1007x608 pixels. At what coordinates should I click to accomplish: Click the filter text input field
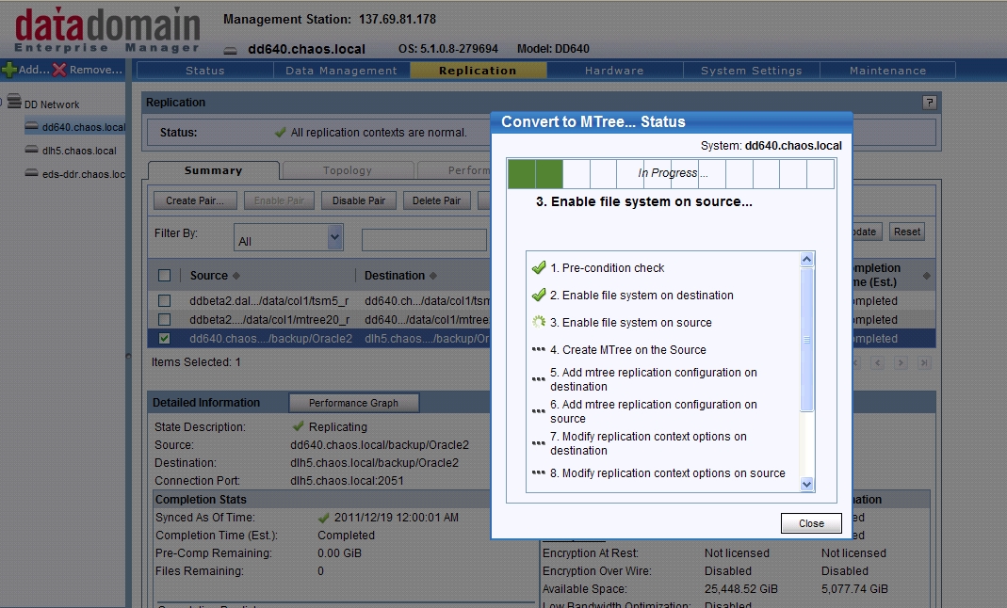tap(424, 238)
